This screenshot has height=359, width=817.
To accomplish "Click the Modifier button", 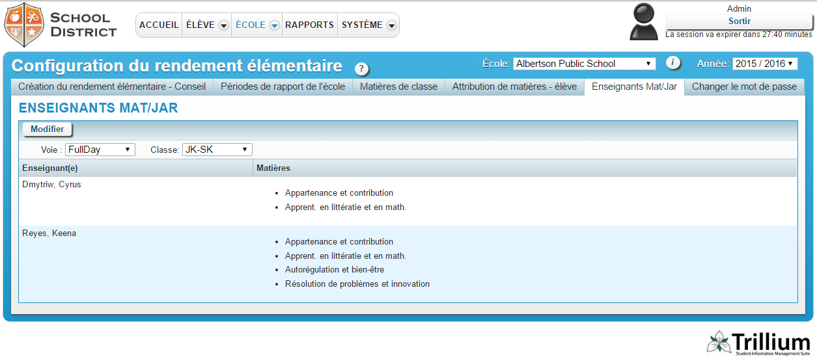I will pos(47,129).
